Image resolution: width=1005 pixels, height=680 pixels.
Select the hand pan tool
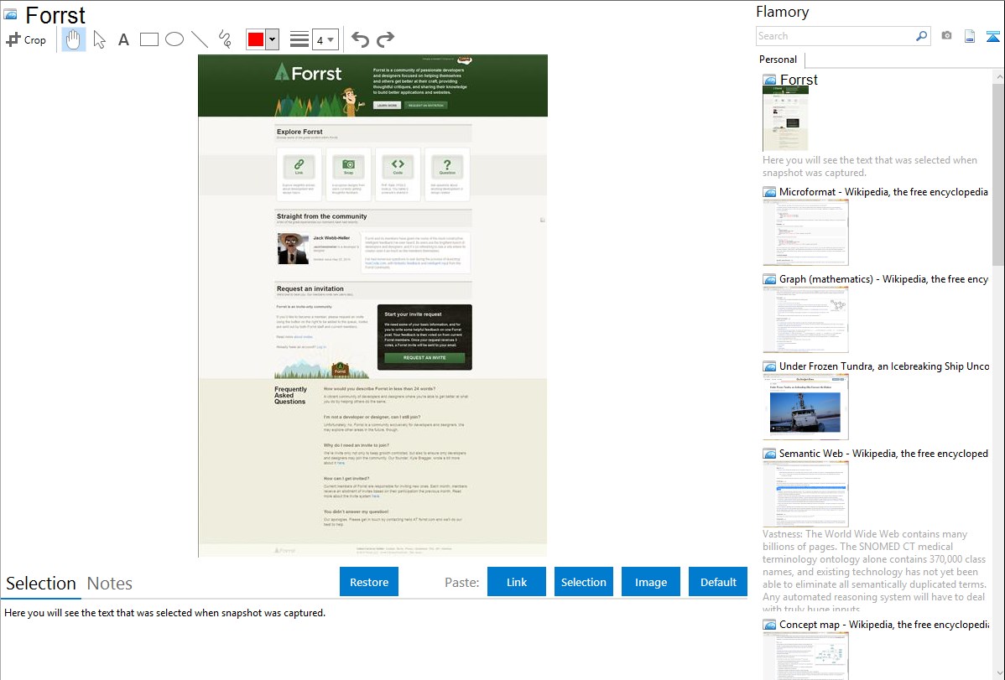tap(74, 39)
